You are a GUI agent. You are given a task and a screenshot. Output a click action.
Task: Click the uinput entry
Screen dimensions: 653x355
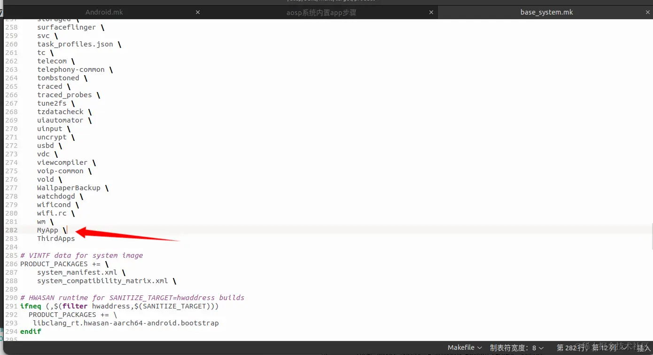tap(50, 129)
